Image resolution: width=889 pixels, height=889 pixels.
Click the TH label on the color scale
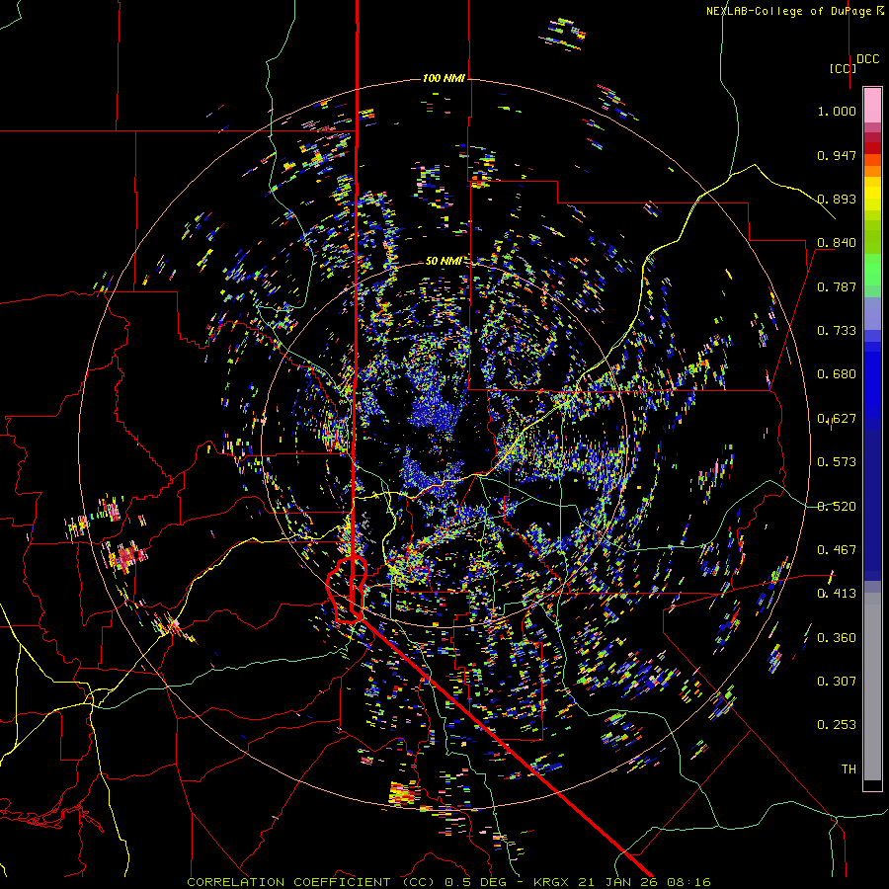[x=849, y=769]
